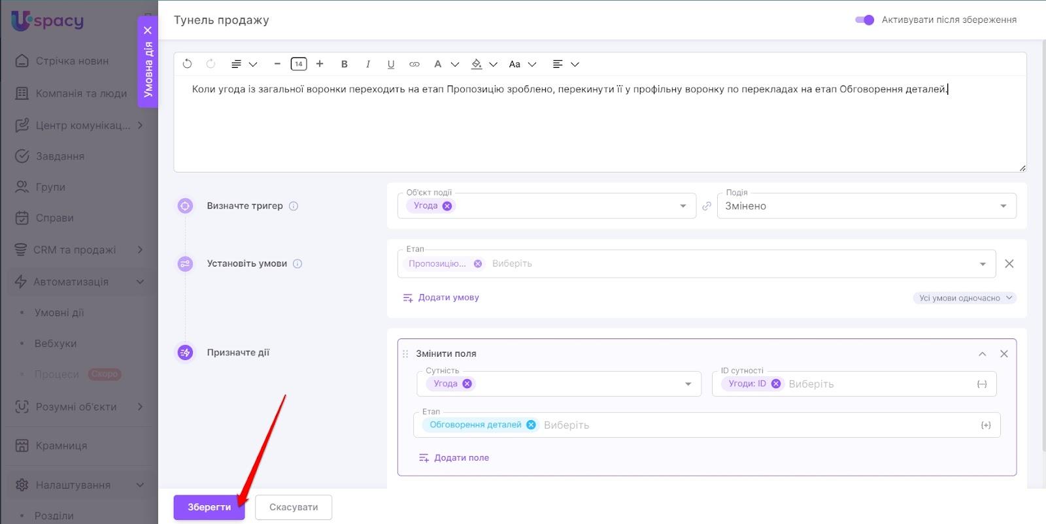Remove the Змінити поля action block
This screenshot has width=1046, height=524.
click(x=1004, y=353)
